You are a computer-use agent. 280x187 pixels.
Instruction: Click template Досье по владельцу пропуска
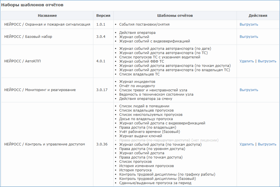point(146,119)
